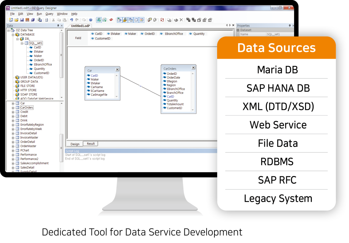Screen dimensions: 349x243
Task: Collapse the OZ Data Tree root node
Action: (9, 30)
